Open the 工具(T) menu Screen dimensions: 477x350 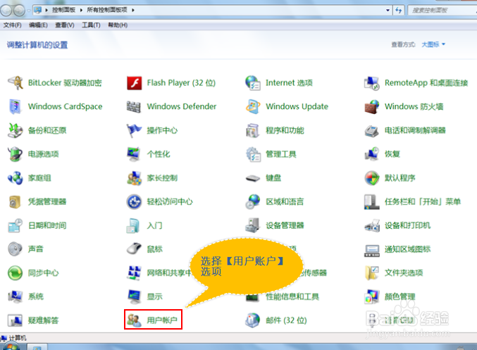click(91, 25)
